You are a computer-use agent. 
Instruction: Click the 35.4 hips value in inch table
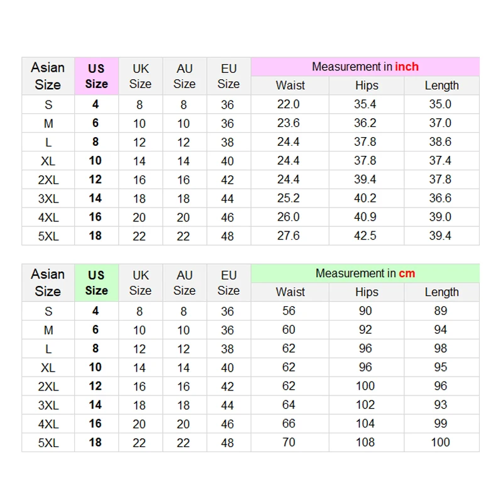pyautogui.click(x=367, y=104)
